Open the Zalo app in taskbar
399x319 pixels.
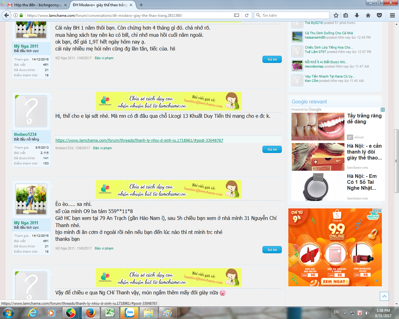tap(129, 313)
